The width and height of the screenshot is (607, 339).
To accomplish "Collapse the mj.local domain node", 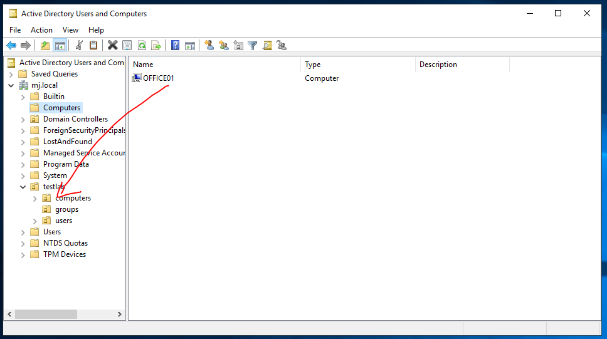I will click(x=11, y=85).
